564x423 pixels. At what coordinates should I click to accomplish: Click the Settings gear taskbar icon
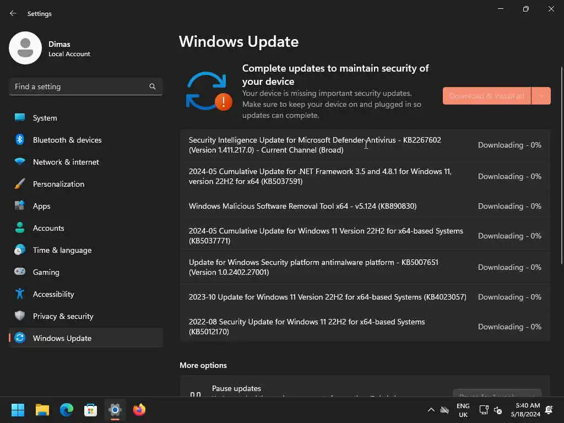tap(115, 410)
